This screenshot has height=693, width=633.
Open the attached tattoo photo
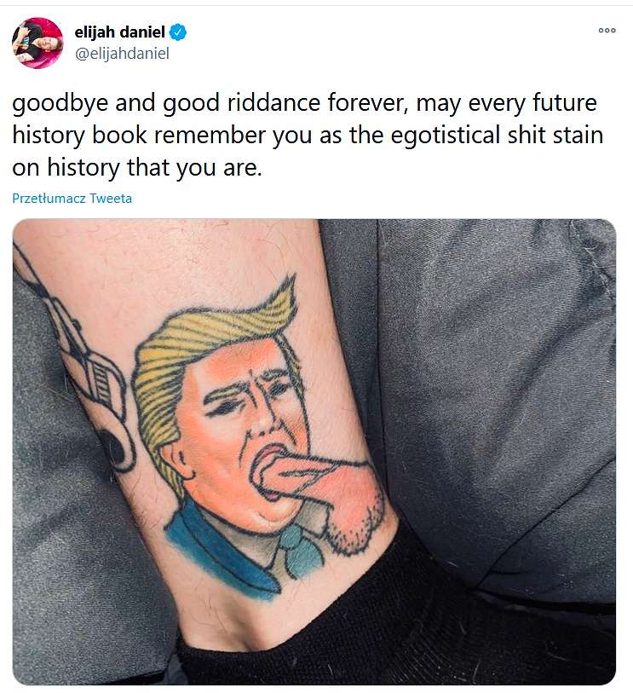(x=314, y=452)
